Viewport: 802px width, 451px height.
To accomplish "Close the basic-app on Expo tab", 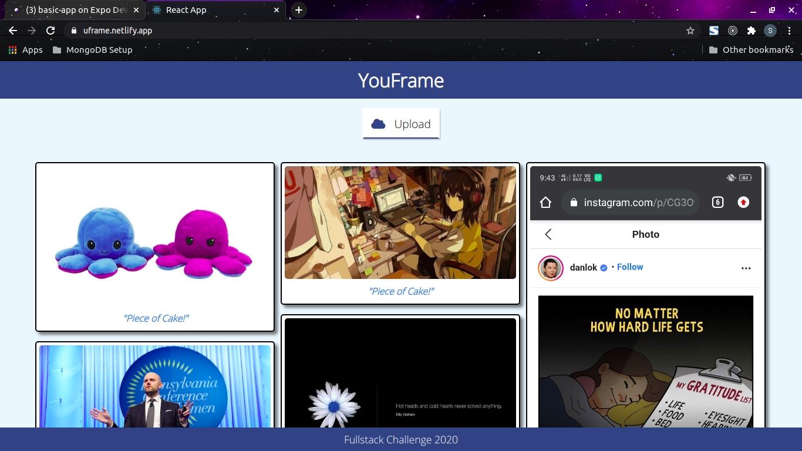I will point(136,10).
